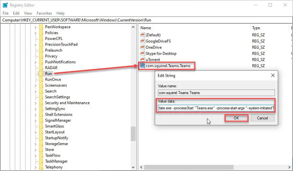Select the GoogleDriveFS value icon

pos(142,41)
